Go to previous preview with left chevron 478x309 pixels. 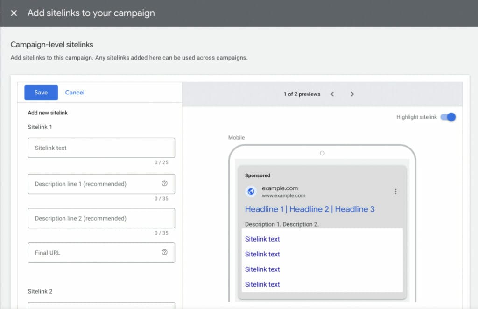332,94
